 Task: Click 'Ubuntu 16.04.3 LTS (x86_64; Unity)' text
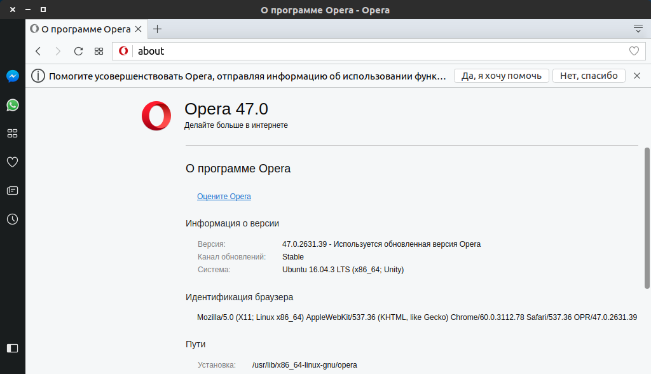pos(343,269)
